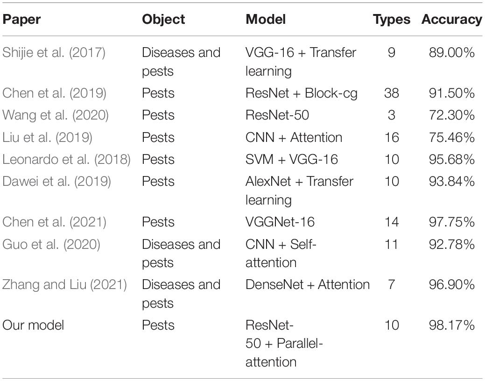Open the Shijie et al. (2017) citation
This screenshot has width=485, height=381.
point(54,52)
